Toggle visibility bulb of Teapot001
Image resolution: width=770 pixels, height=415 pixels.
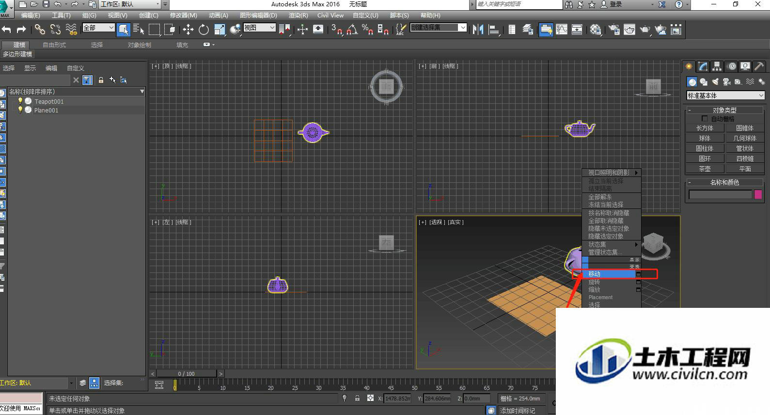coord(20,101)
